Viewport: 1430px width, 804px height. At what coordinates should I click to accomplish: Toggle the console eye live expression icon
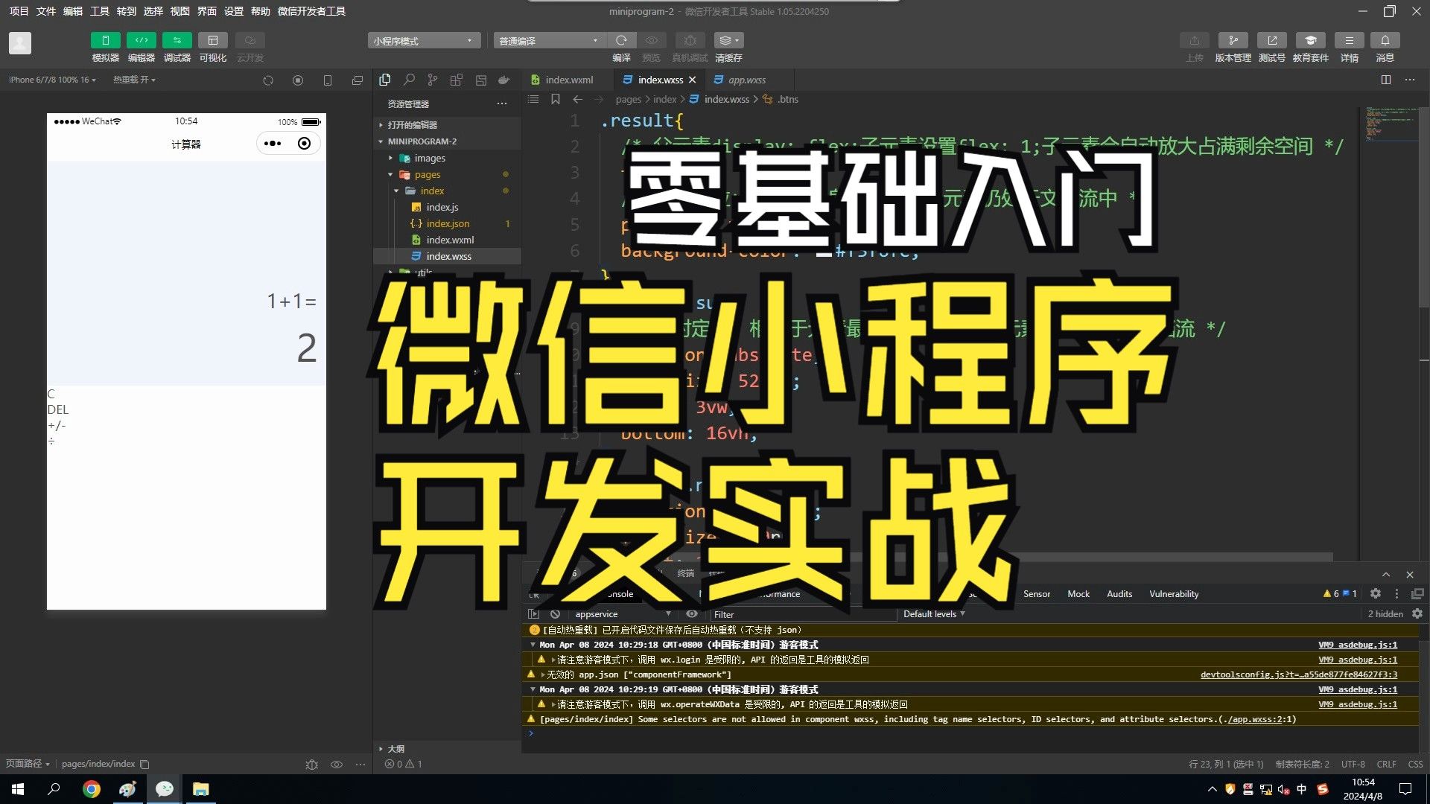[692, 614]
